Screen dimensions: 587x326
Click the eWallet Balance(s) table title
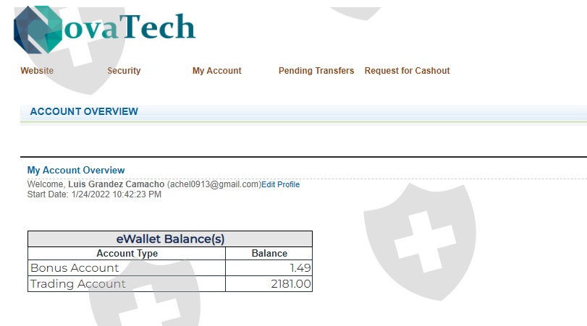click(170, 239)
